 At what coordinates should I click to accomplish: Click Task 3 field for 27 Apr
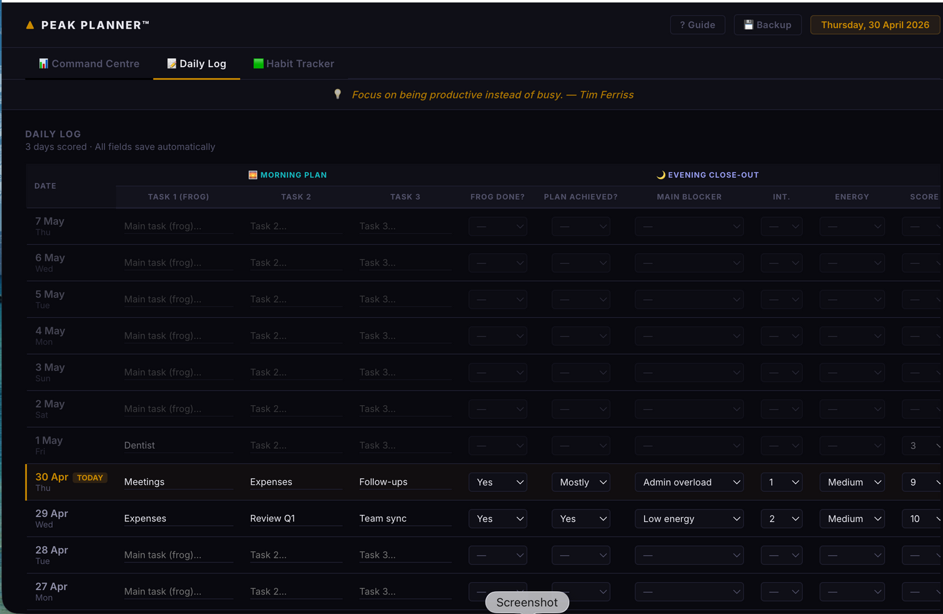405,592
